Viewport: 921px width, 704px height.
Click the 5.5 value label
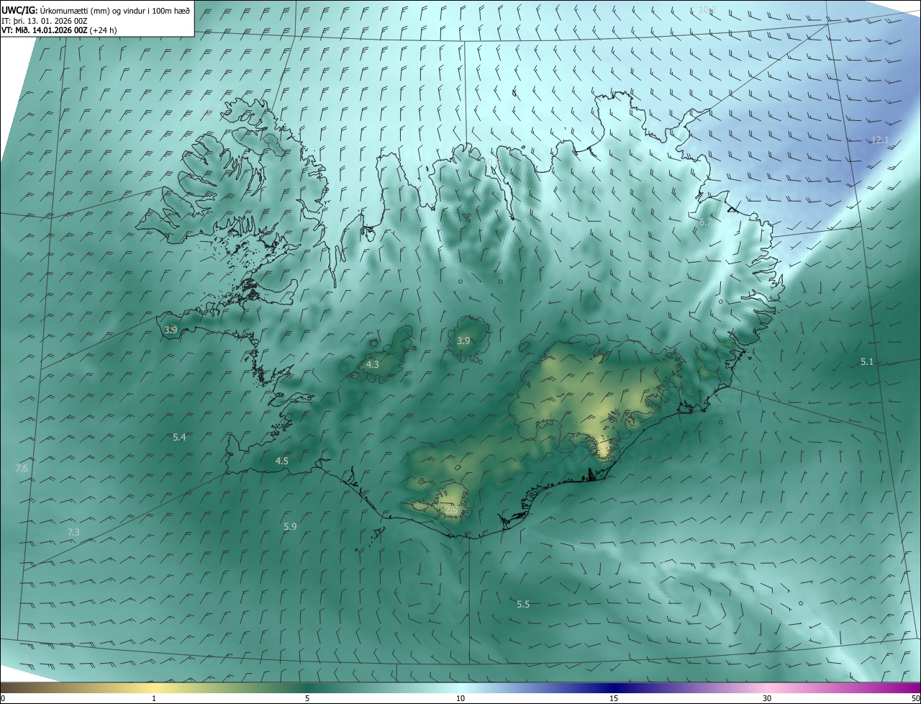tap(523, 604)
